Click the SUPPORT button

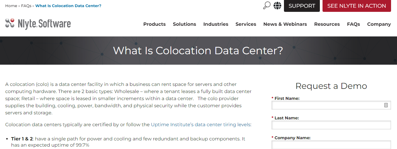coord(302,6)
